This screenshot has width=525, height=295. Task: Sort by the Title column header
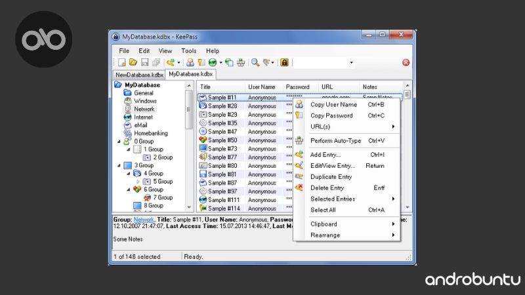coord(221,87)
